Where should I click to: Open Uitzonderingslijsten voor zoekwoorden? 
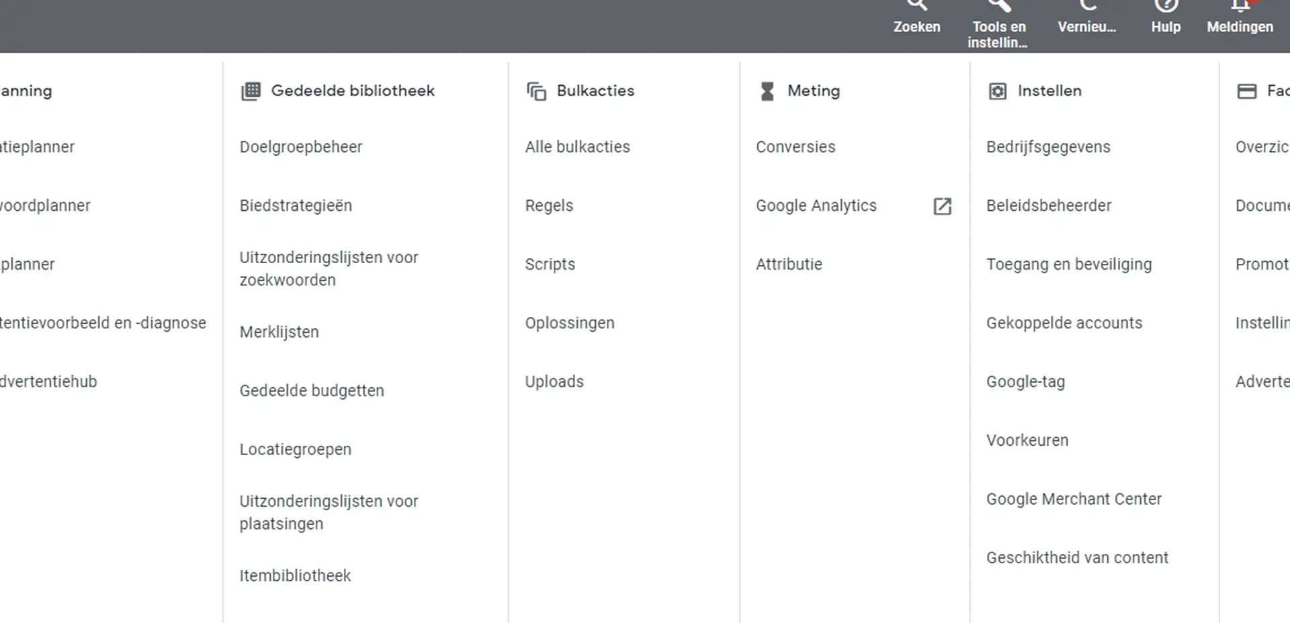point(329,269)
